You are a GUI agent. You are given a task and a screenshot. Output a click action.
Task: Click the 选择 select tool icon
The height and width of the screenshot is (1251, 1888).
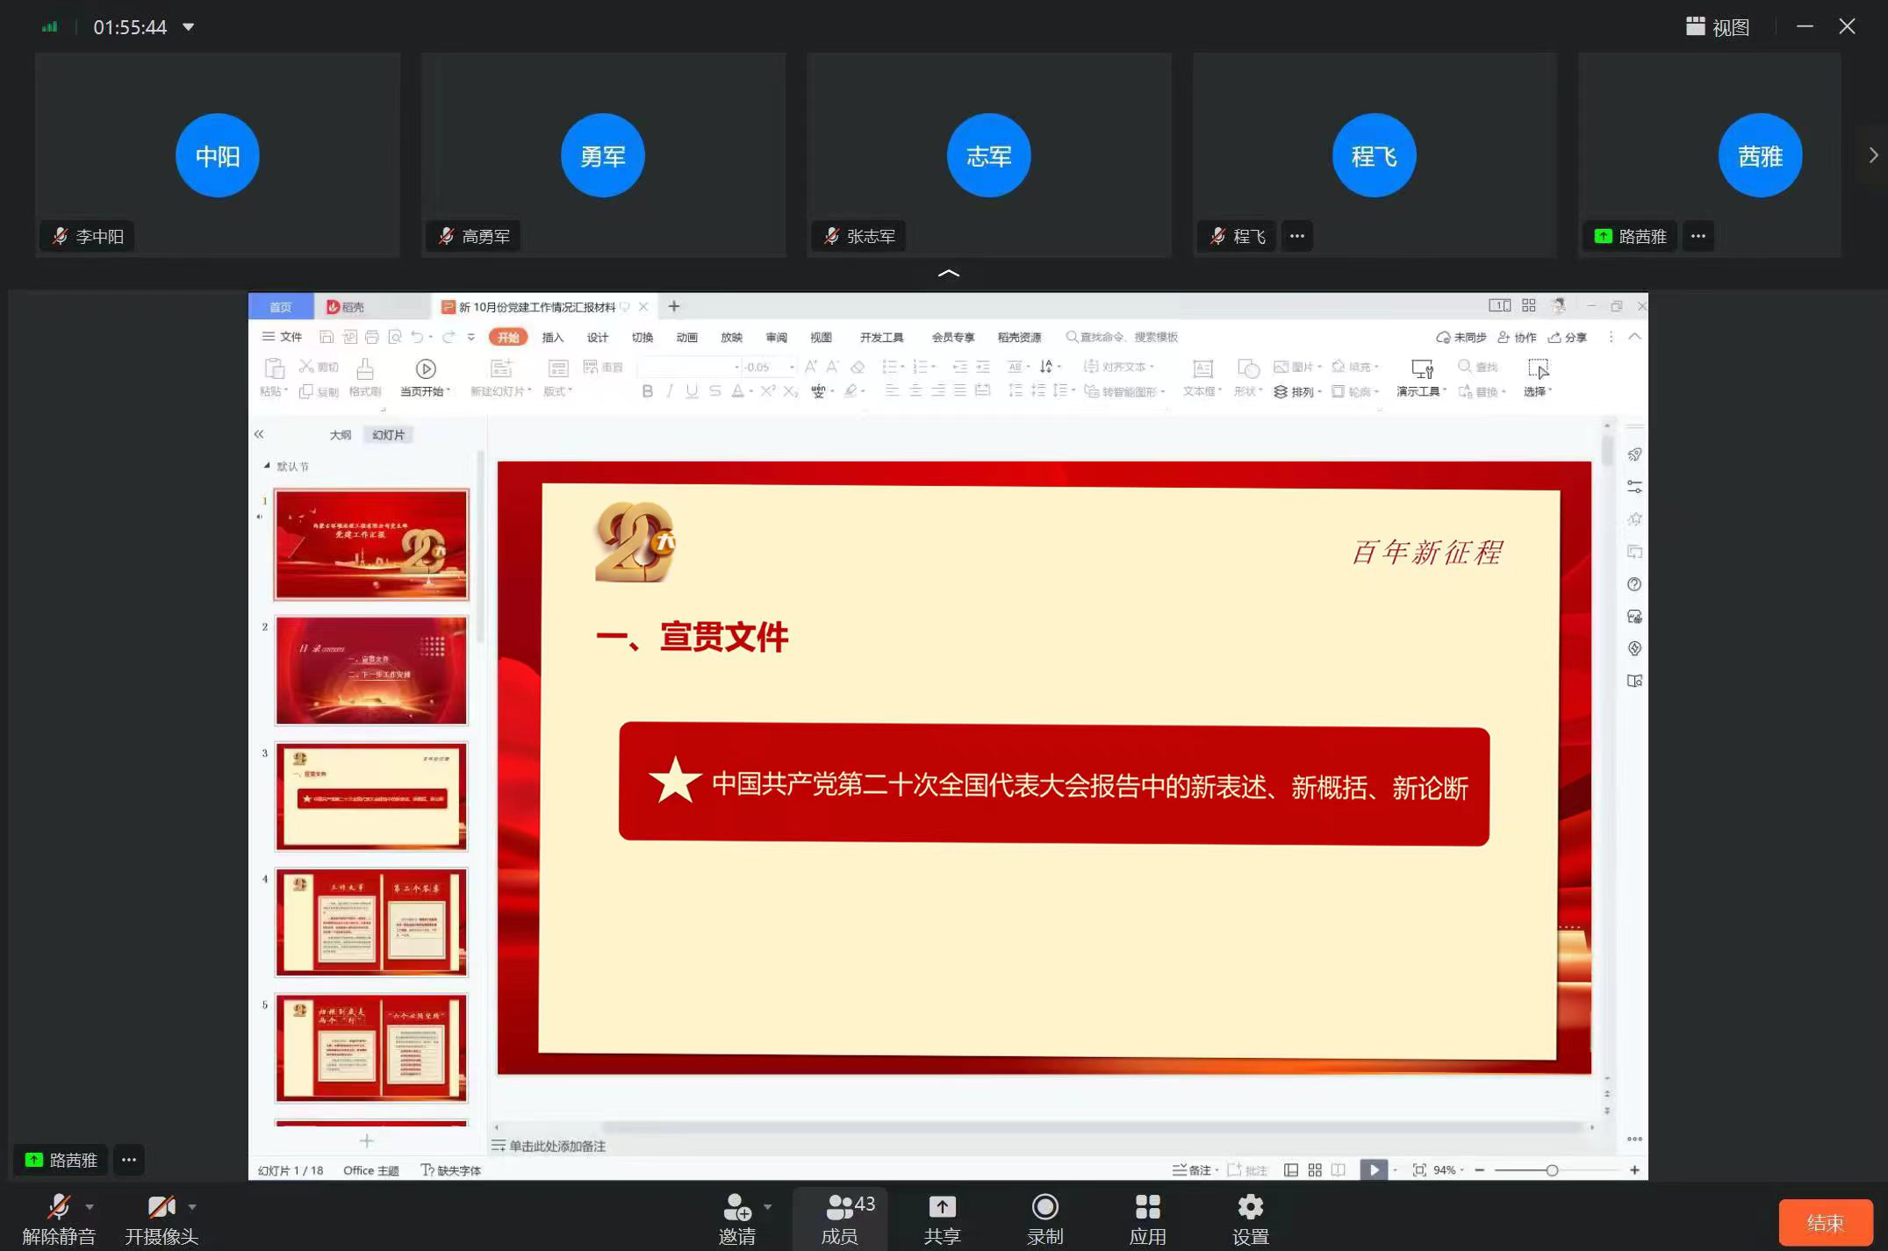coord(1538,369)
